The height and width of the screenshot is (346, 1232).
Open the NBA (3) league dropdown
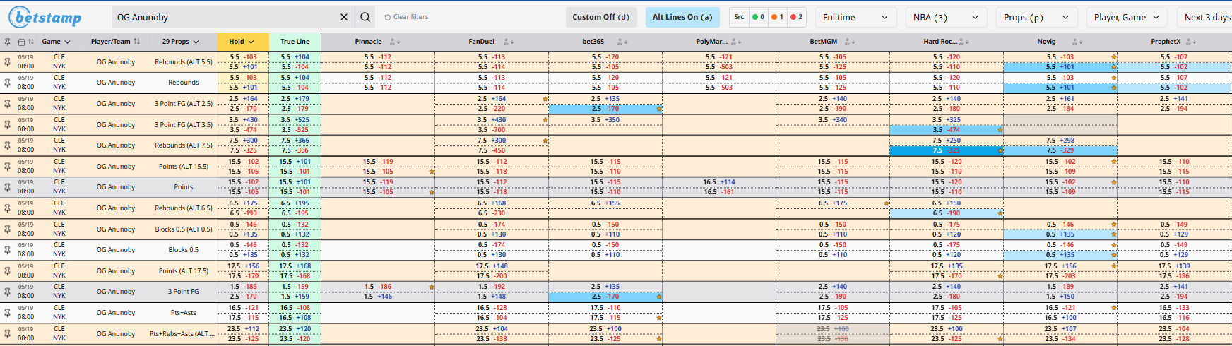(x=946, y=17)
